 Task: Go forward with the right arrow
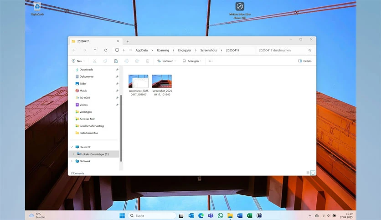84,50
